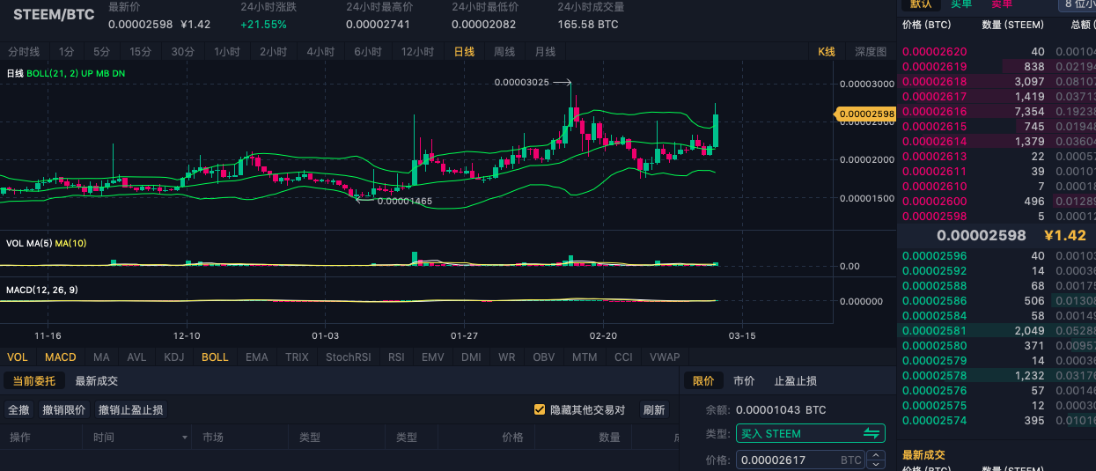
Task: Click the swap icon in the 买入 STEEM type selector
Action: pos(872,433)
